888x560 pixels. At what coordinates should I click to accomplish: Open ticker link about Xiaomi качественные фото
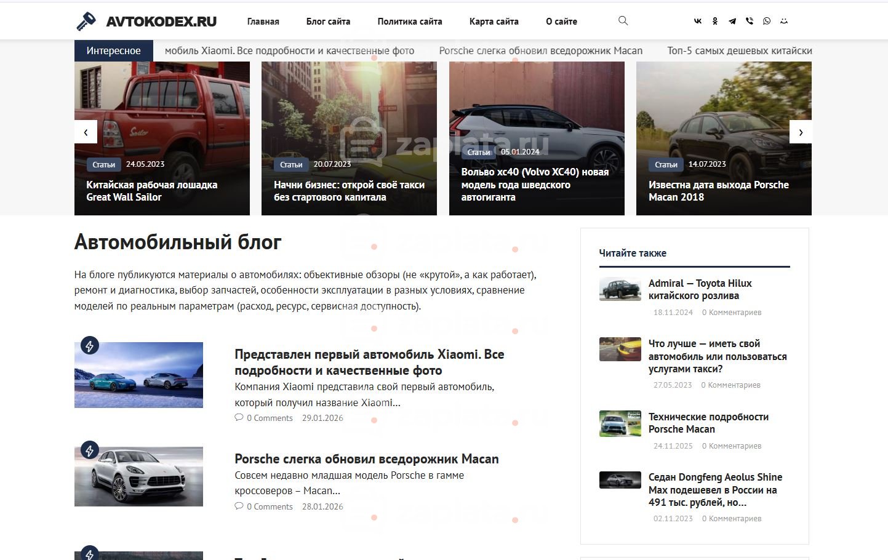point(289,50)
